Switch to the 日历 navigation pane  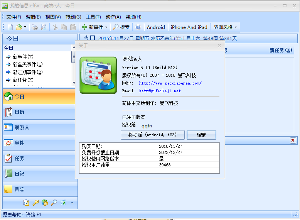pos(19,112)
